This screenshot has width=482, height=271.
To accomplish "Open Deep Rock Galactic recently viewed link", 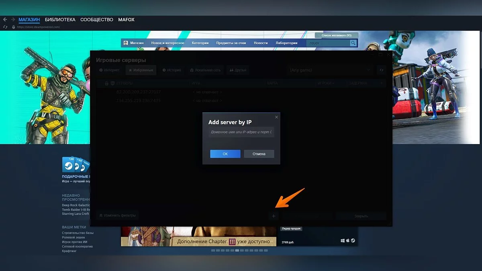I will tap(76, 205).
